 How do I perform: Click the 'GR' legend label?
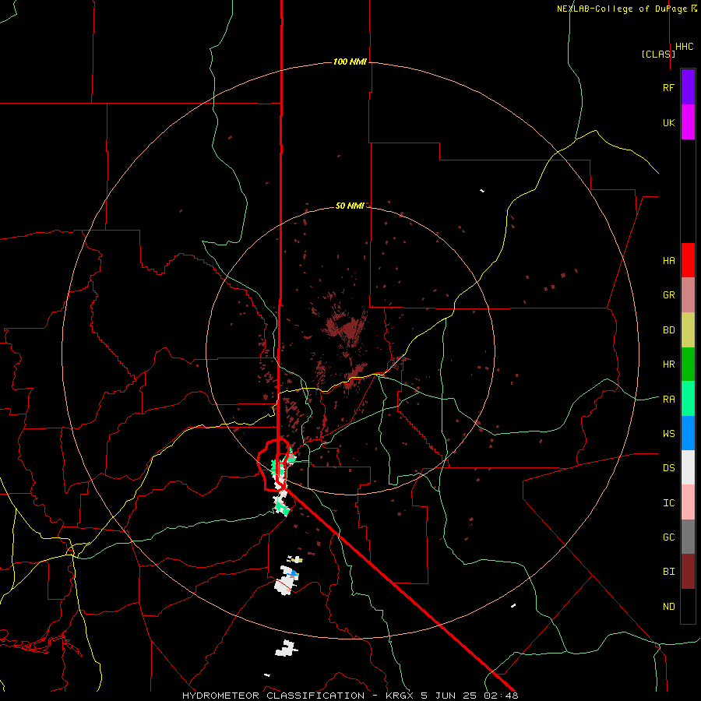tap(669, 295)
